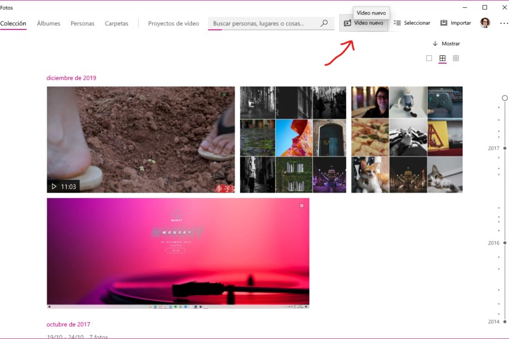Click the Seleccionar button
509x339 pixels.
[411, 23]
